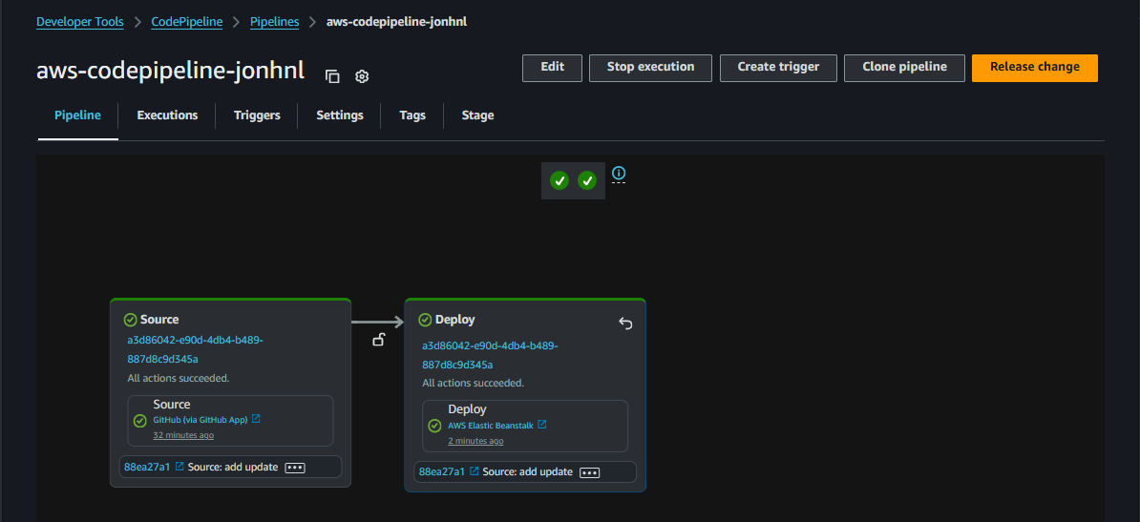Click 'Source: add update' text in Source stage
This screenshot has width=1140, height=522.
[x=233, y=467]
